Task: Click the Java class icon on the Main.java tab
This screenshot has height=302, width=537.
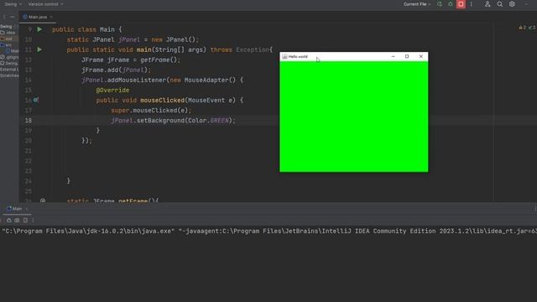Action: coord(25,17)
